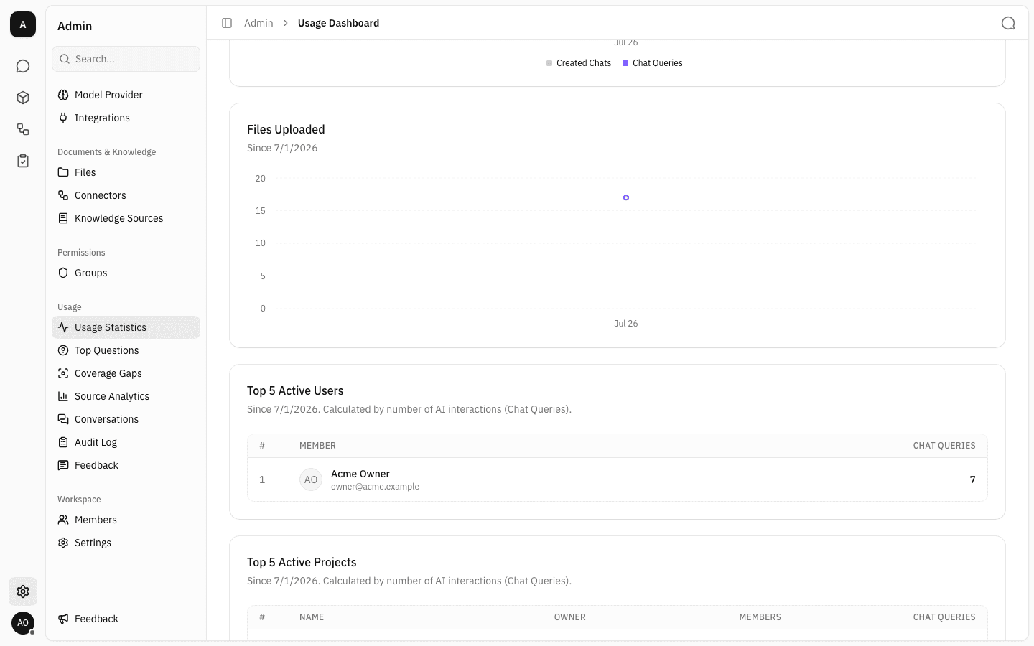Open the Audit Log
Screen dimensions: 1034x646
click(x=126, y=442)
